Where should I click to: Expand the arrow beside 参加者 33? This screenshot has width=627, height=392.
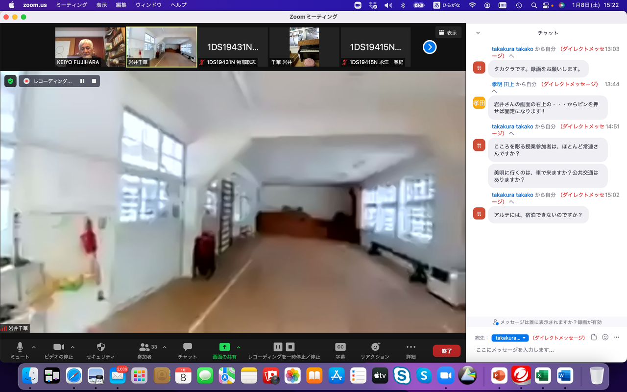point(165,347)
